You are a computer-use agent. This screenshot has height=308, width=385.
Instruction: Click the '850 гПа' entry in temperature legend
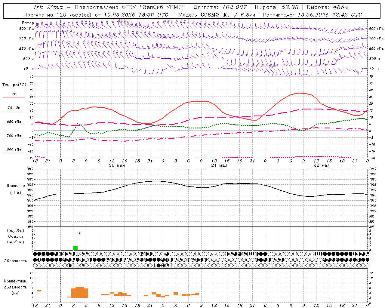point(14,122)
